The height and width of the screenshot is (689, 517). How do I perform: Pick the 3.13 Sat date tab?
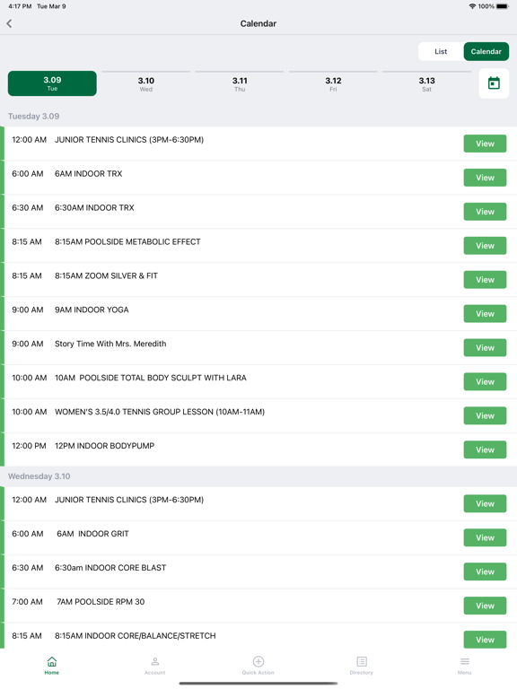pos(426,83)
